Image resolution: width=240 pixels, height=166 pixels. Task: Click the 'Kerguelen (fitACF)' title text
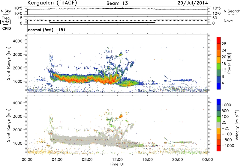pos(52,3)
